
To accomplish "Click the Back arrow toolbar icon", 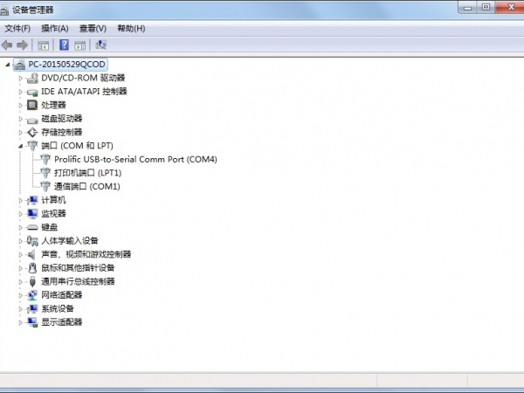I will click(x=8, y=45).
